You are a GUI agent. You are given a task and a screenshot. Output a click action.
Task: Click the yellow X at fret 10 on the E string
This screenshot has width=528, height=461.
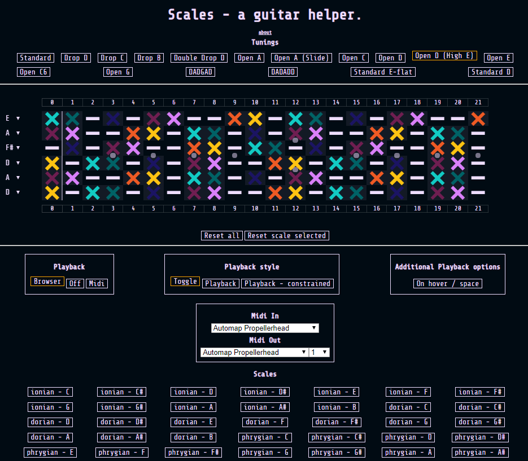click(255, 118)
